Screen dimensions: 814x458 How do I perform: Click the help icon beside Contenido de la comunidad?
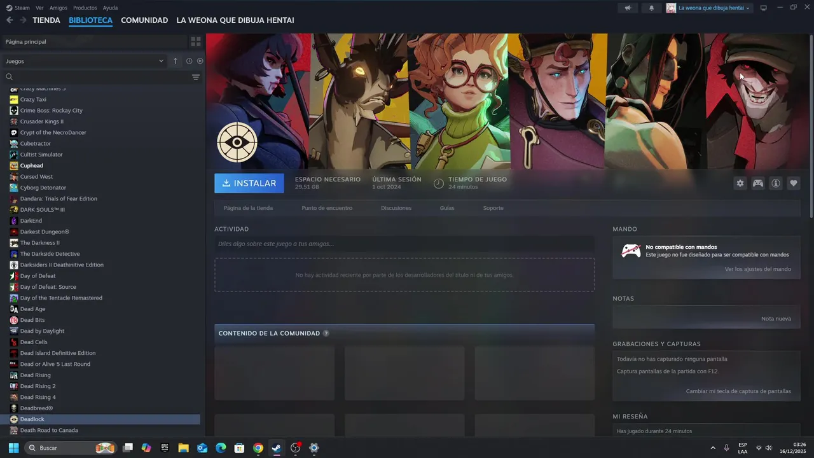[x=326, y=333]
